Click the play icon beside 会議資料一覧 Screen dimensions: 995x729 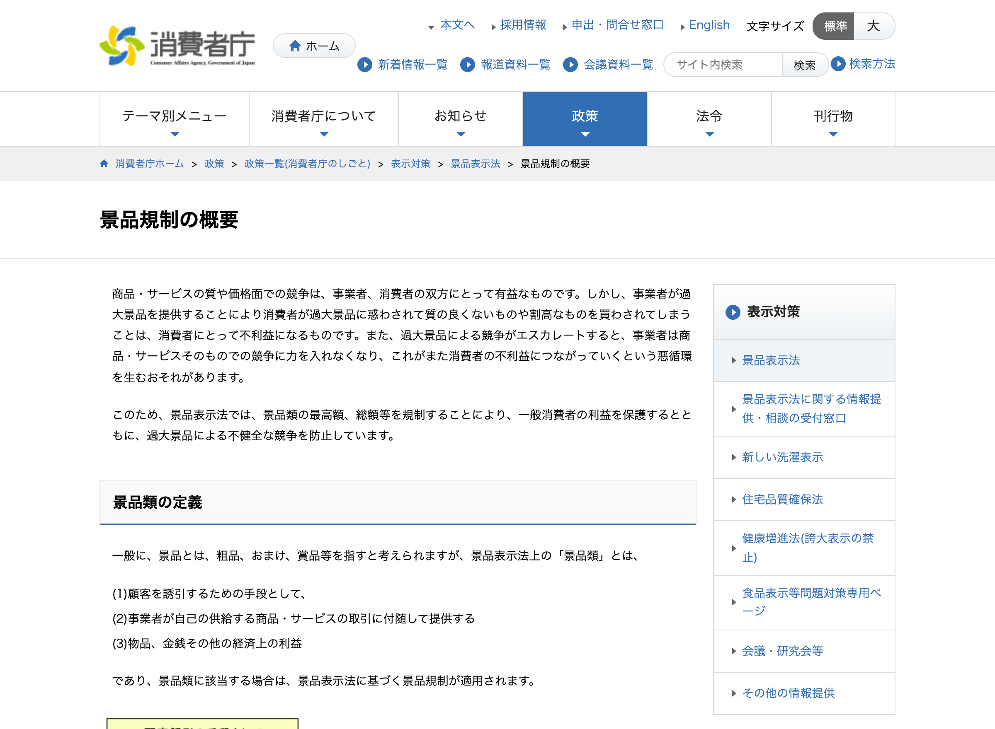570,65
